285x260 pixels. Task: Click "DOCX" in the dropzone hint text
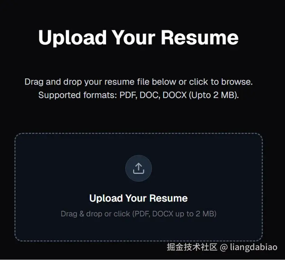click(x=163, y=214)
